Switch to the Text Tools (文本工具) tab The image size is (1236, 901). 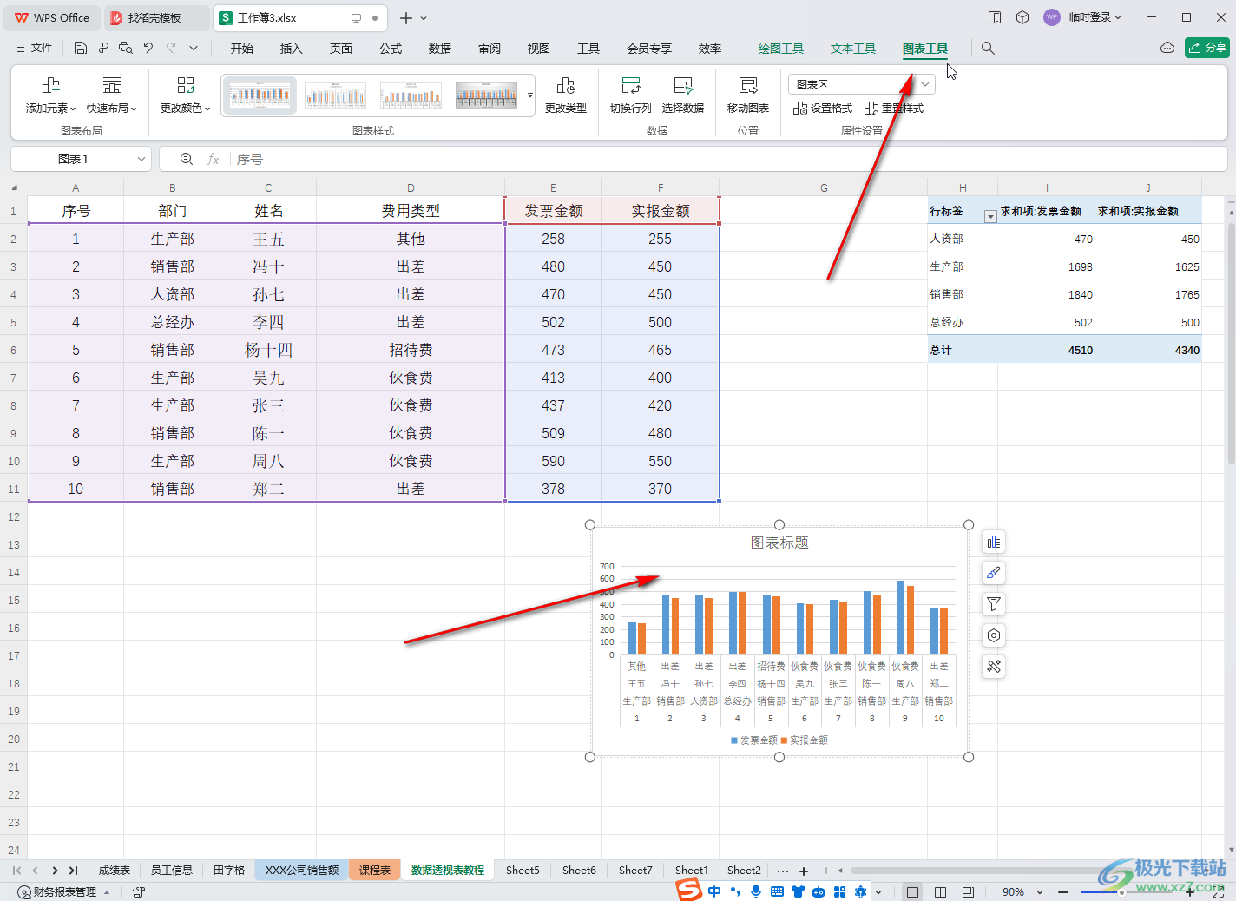pos(853,49)
